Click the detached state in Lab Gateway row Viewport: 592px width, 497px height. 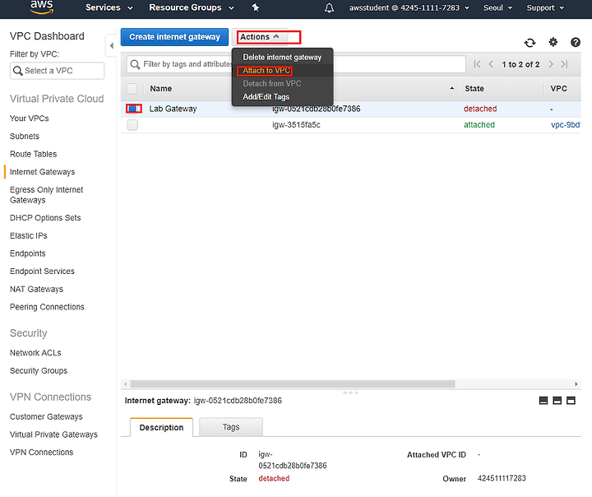point(480,109)
